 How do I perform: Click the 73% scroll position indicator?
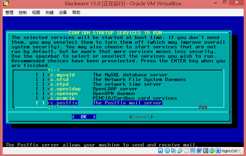[203, 107]
